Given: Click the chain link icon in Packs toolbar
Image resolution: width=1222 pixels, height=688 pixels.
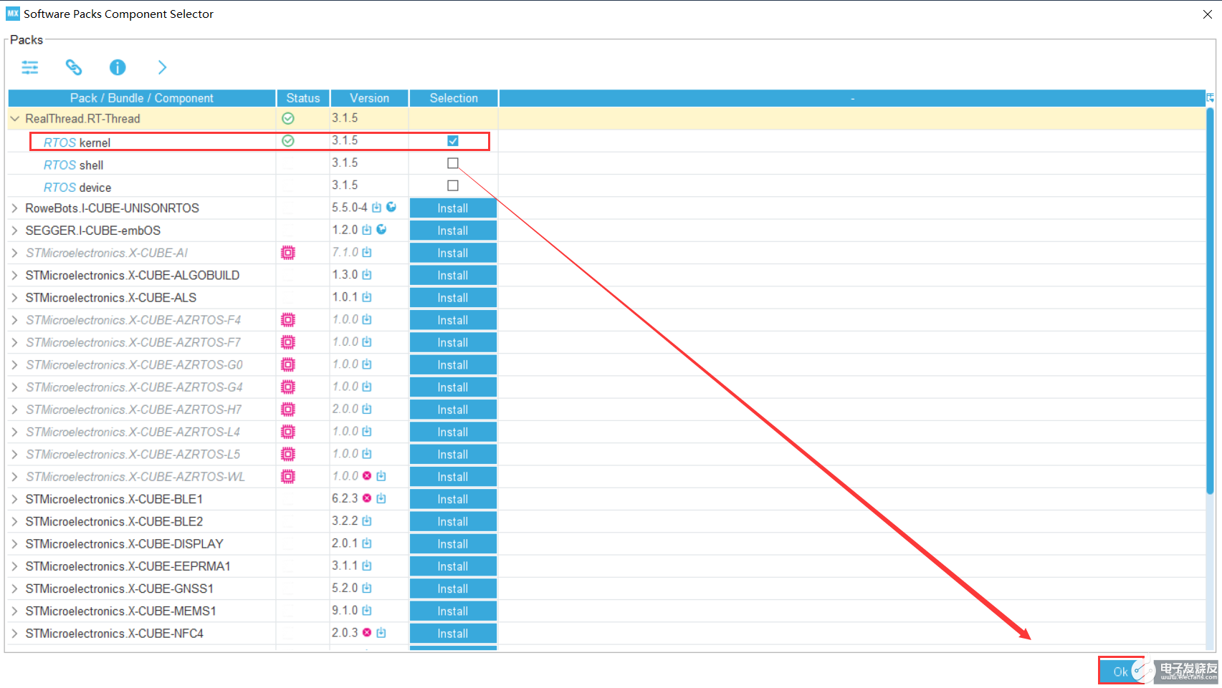Looking at the screenshot, I should point(74,67).
